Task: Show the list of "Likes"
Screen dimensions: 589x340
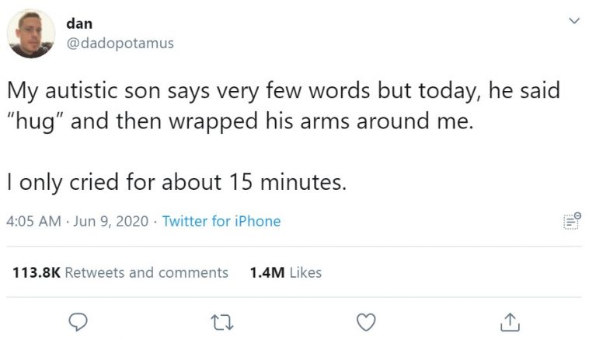Action: point(303,272)
